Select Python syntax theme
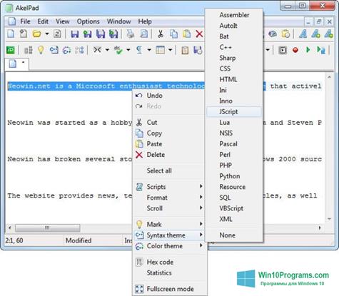This screenshot has height=296, width=339. (234, 176)
